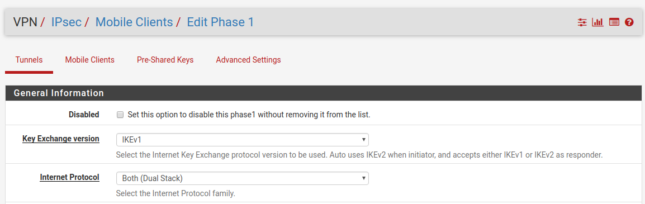Enable the Disabled phase1 checkbox
Image resolution: width=645 pixels, height=204 pixels.
(120, 115)
